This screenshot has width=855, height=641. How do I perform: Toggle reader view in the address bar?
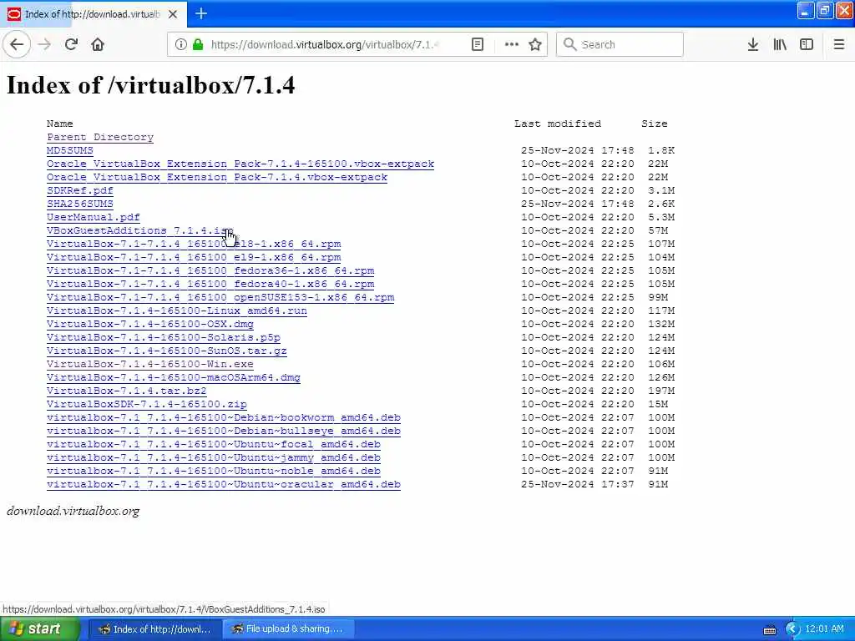pyautogui.click(x=477, y=45)
